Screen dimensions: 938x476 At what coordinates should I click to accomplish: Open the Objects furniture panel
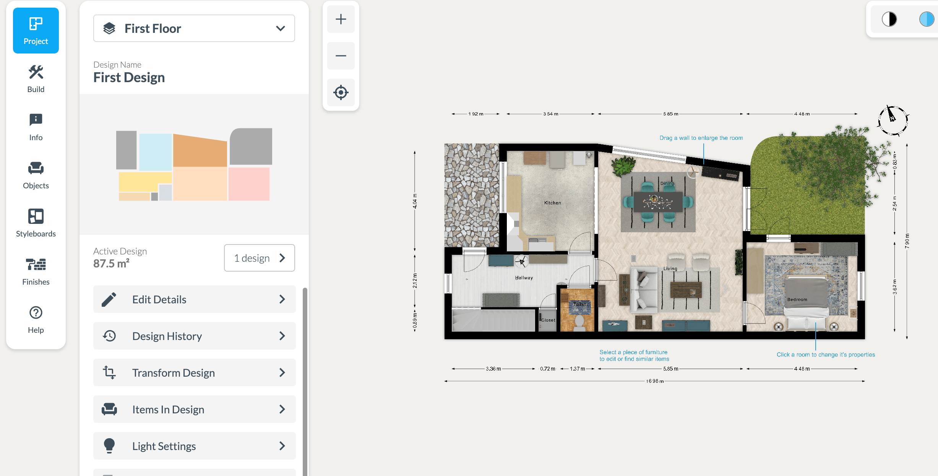coord(36,175)
